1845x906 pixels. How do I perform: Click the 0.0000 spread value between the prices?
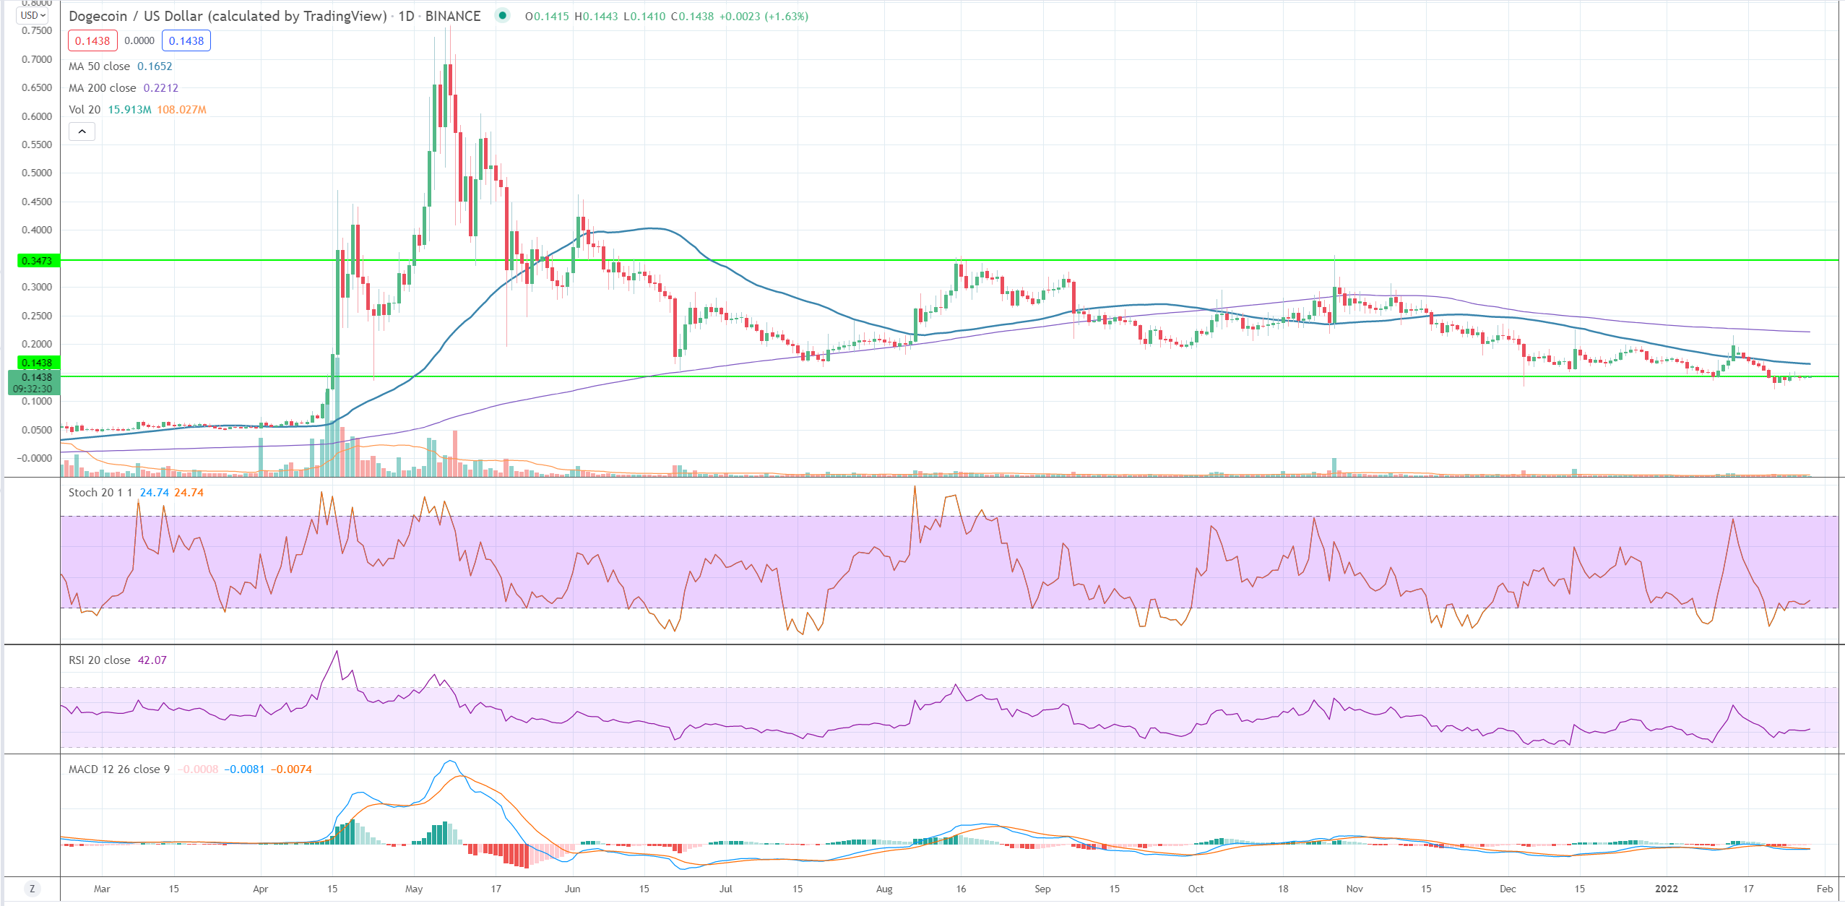pos(139,41)
